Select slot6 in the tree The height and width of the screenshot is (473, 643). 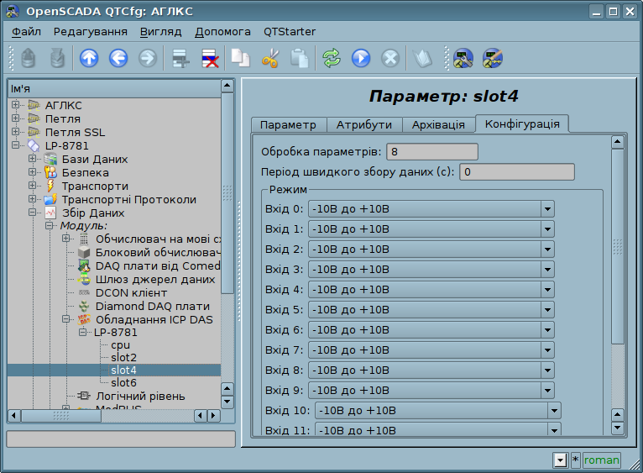123,383
